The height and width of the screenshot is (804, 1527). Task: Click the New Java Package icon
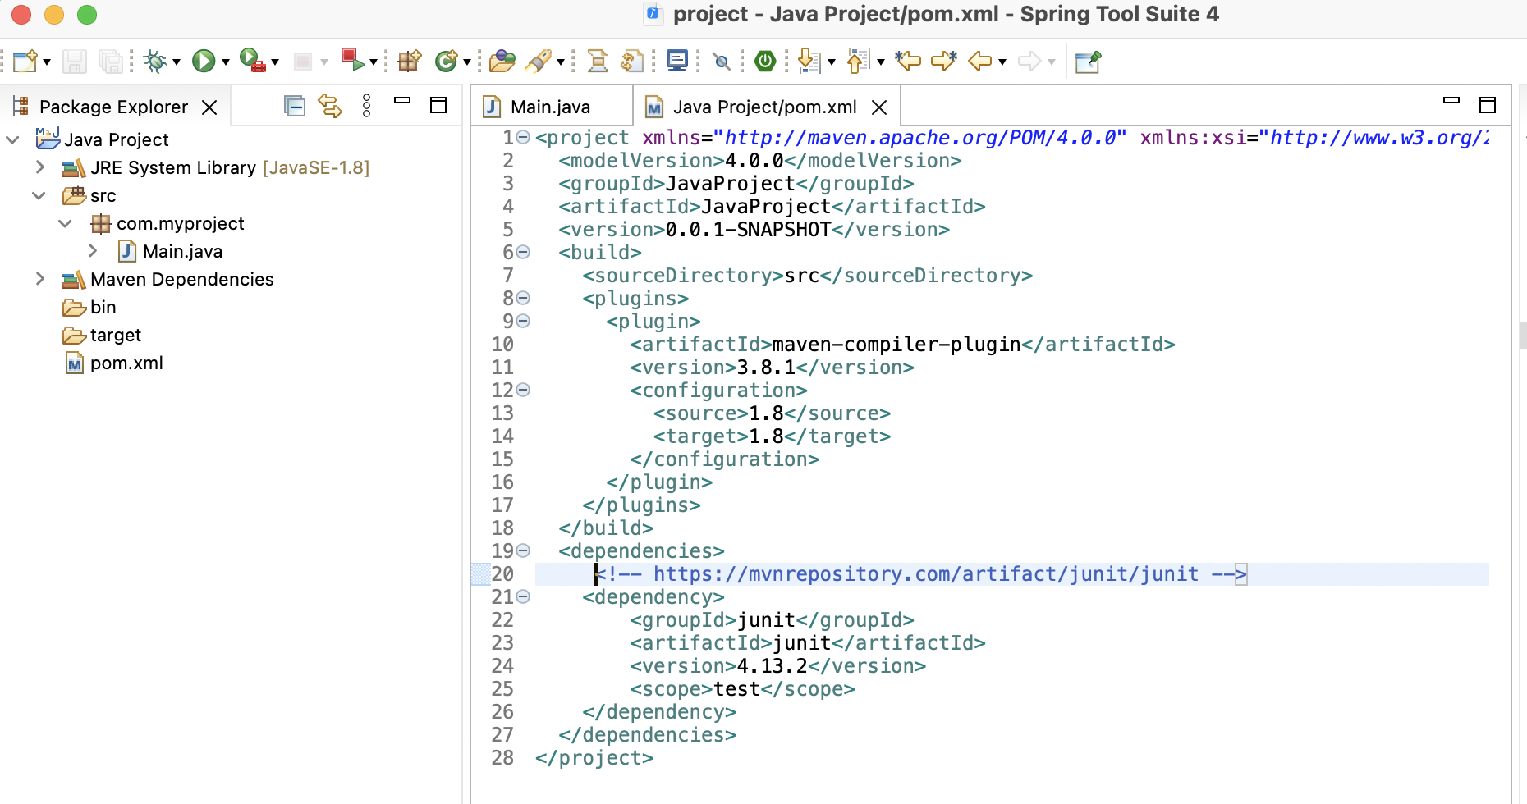(x=409, y=61)
